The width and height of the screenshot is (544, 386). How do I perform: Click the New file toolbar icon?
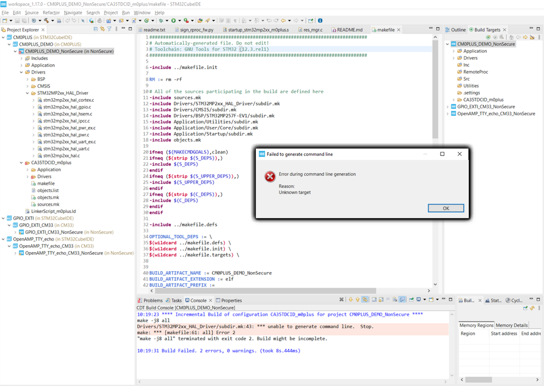(x=5, y=21)
